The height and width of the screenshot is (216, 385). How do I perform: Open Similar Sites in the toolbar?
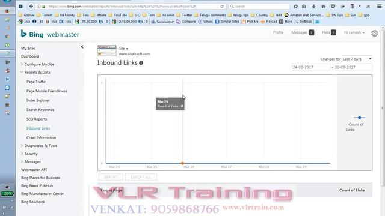pos(227,22)
